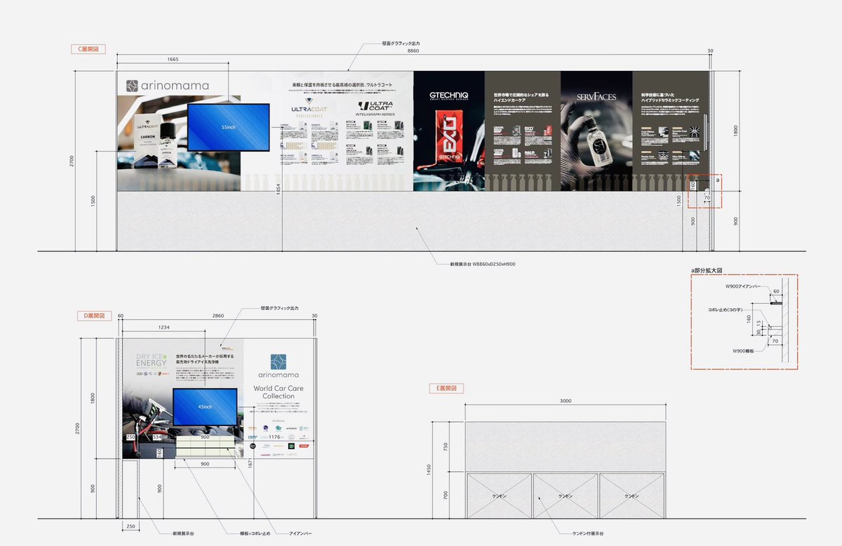842x546 pixels.
Task: Select the W900アイアンバー label in detail
Action: [742, 286]
